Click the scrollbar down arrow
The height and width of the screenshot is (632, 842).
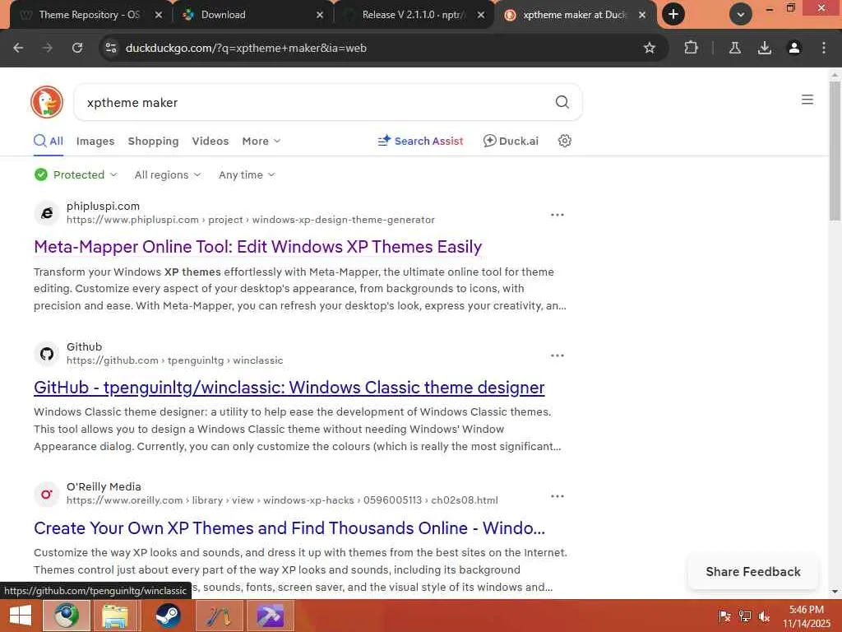(x=835, y=592)
